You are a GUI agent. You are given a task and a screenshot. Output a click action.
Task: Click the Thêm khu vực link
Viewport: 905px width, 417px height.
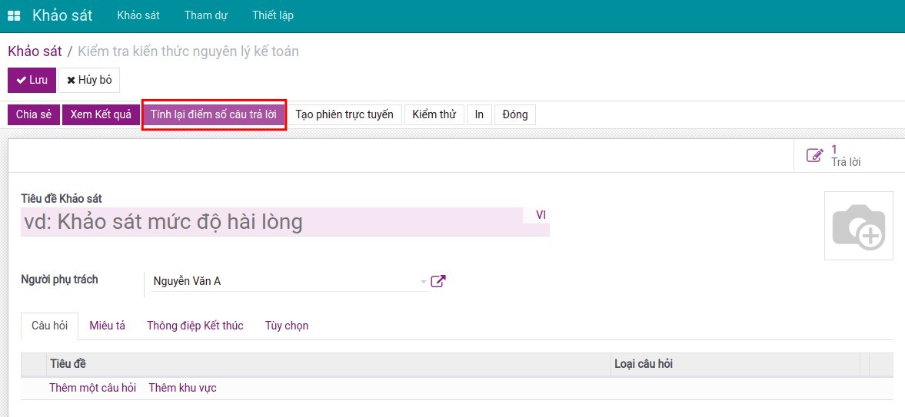[182, 388]
